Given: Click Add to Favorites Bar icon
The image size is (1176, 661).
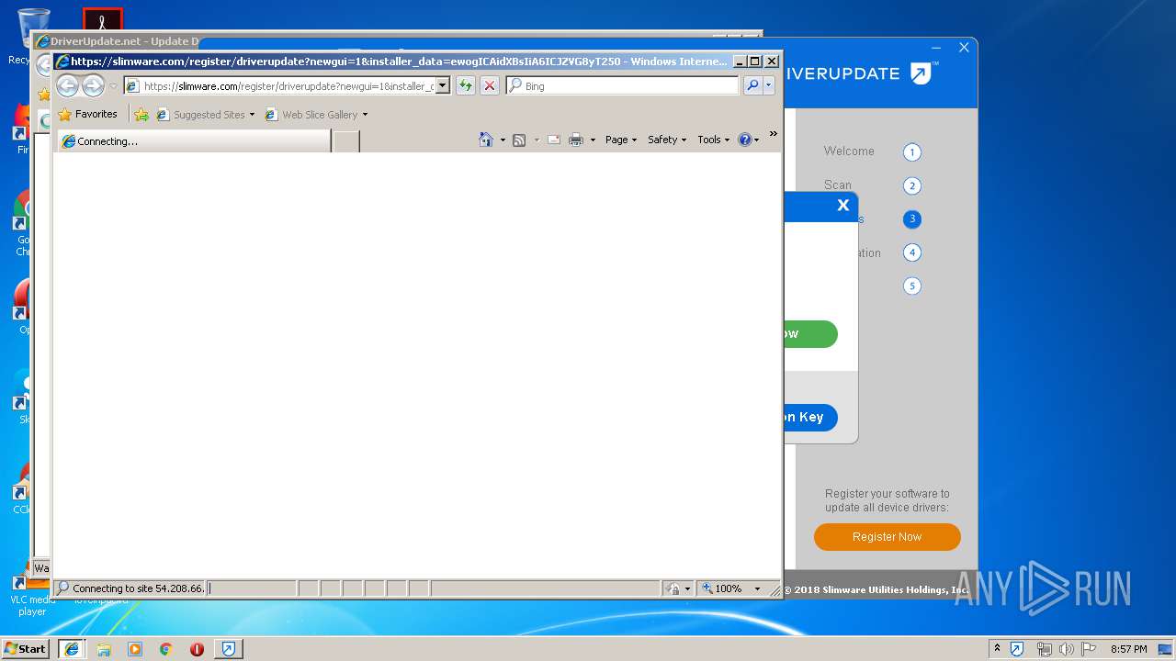Looking at the screenshot, I should coord(141,115).
